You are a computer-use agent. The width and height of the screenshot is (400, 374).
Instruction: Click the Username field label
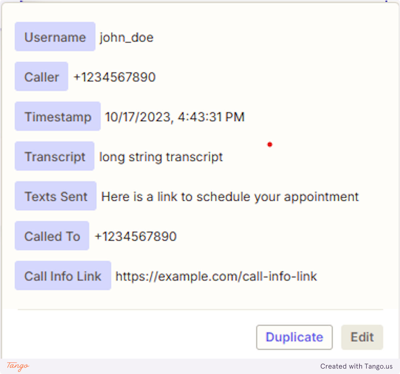54,37
